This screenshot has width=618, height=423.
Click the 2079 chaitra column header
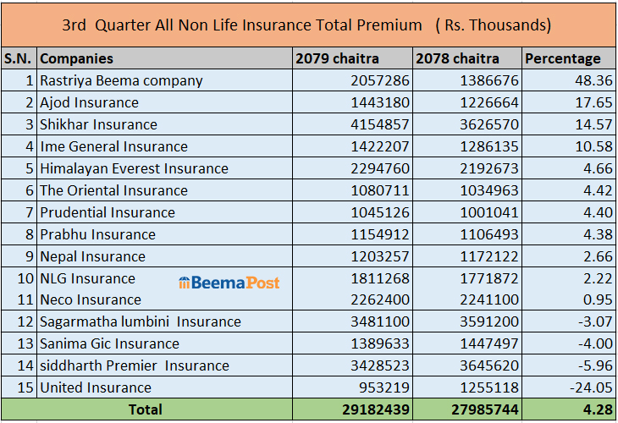click(337, 58)
